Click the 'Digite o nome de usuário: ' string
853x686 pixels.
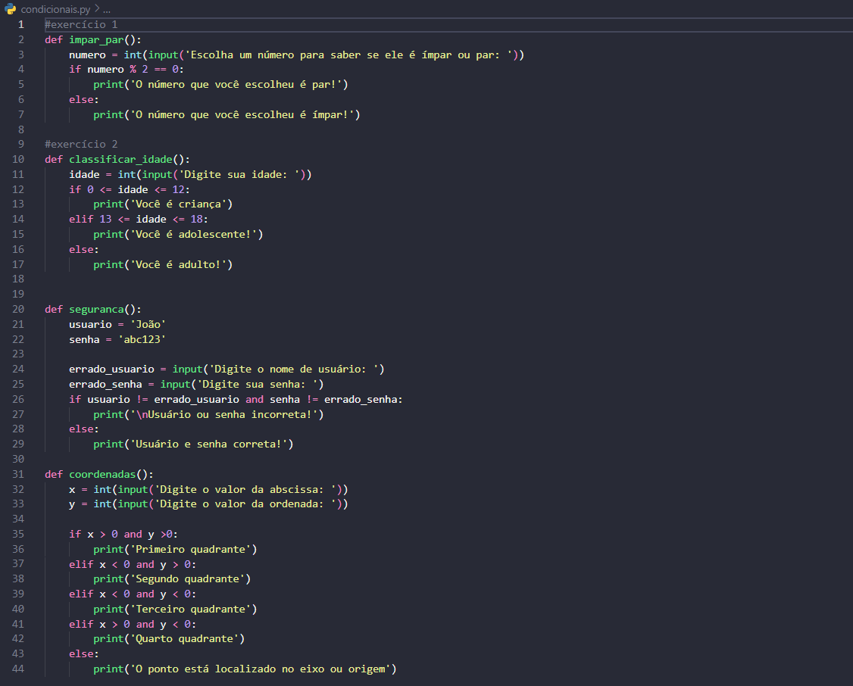[294, 369]
